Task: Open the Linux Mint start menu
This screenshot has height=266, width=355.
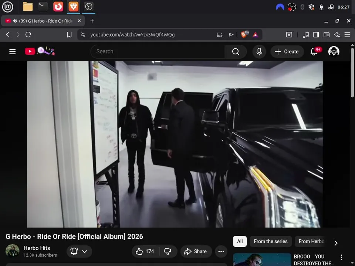Action: tap(7, 7)
